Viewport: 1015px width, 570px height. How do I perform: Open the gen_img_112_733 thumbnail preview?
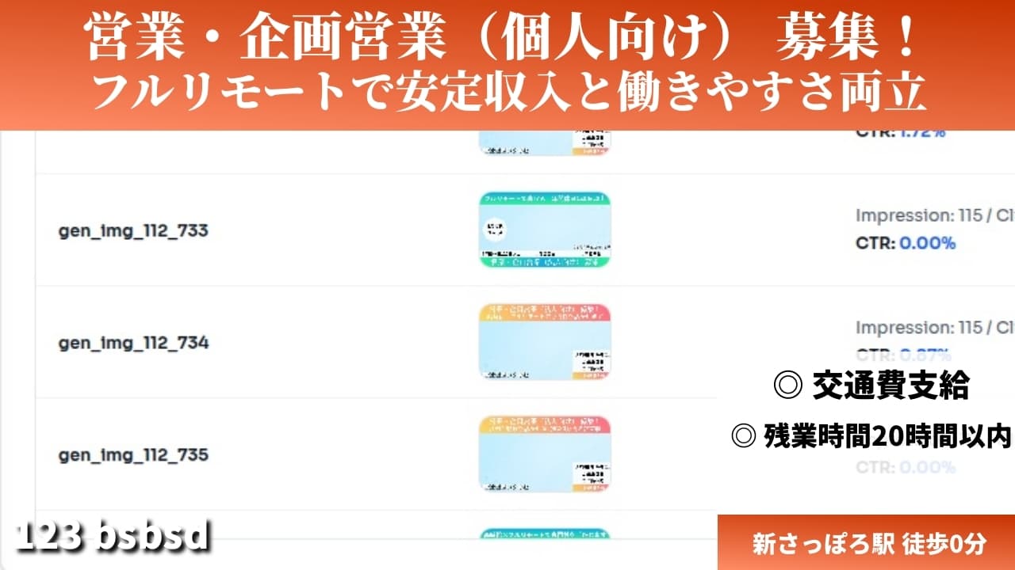[x=544, y=230]
